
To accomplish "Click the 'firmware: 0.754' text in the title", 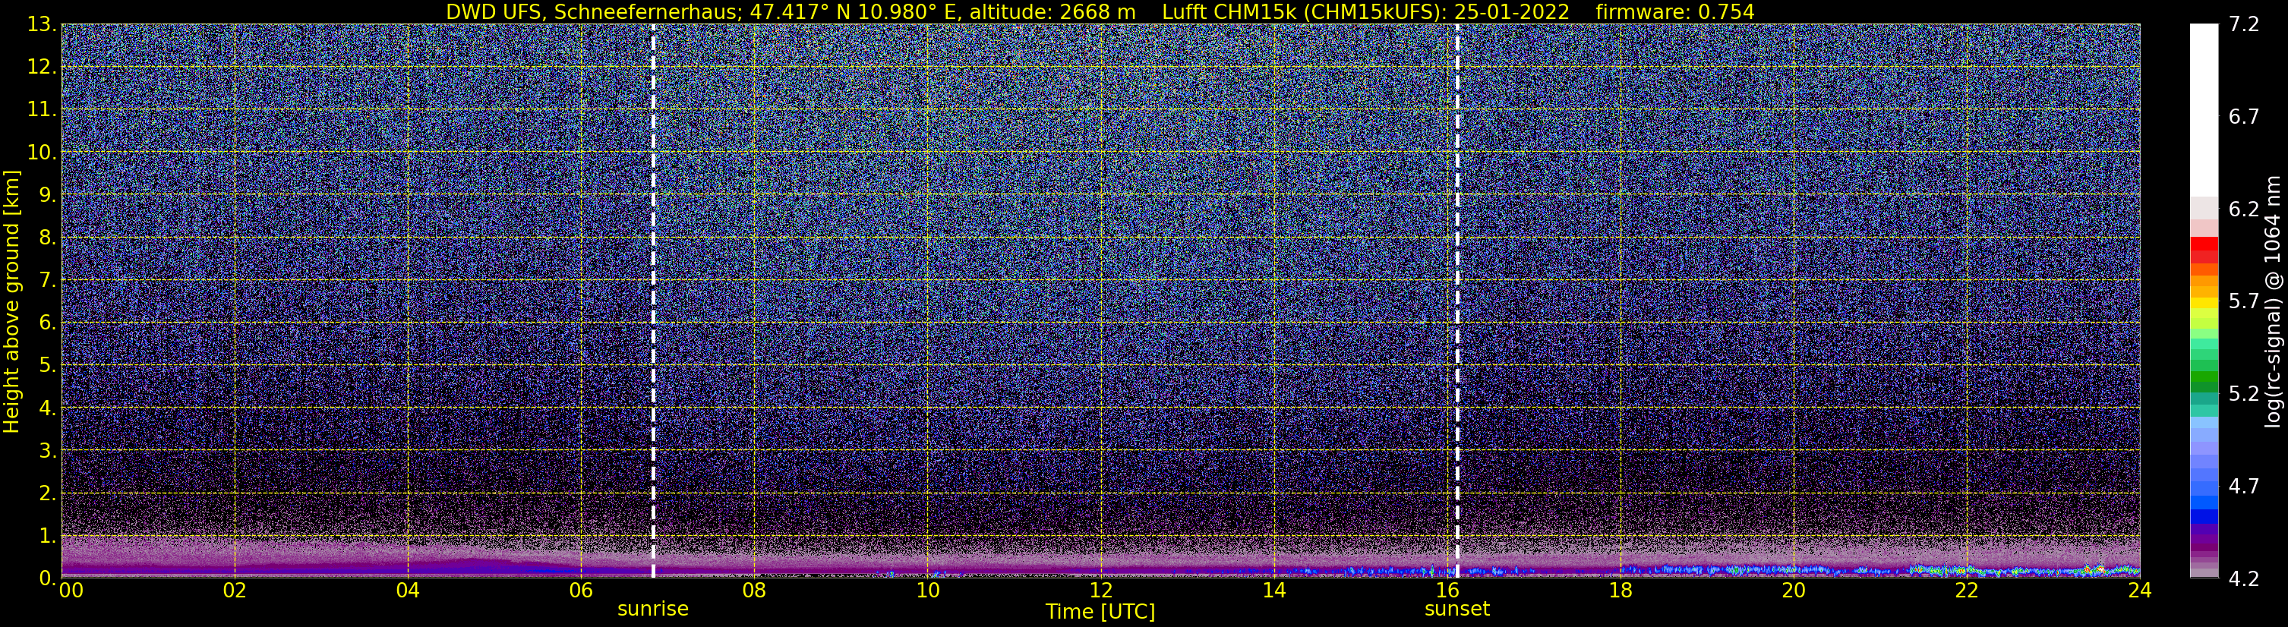I will [x=1675, y=11].
